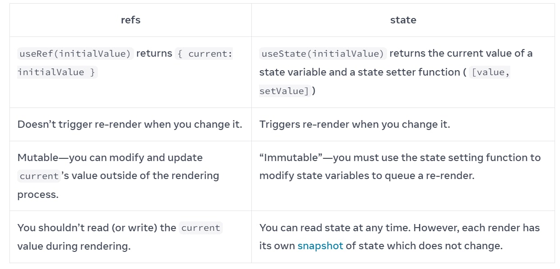Click "current" code in the Mutable row

39,176
